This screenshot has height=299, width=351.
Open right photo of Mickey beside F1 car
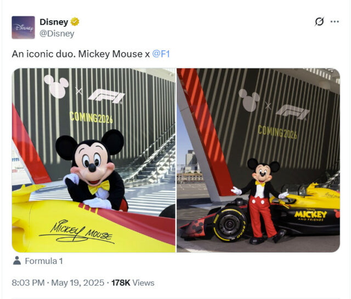tap(258, 160)
